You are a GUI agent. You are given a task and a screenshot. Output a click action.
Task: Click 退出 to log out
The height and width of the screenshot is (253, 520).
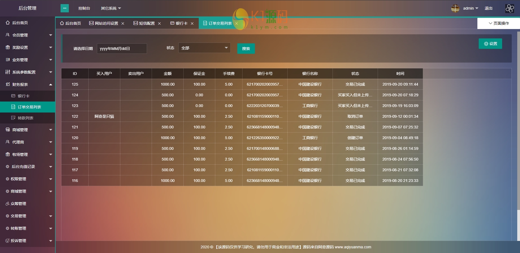[x=488, y=8]
